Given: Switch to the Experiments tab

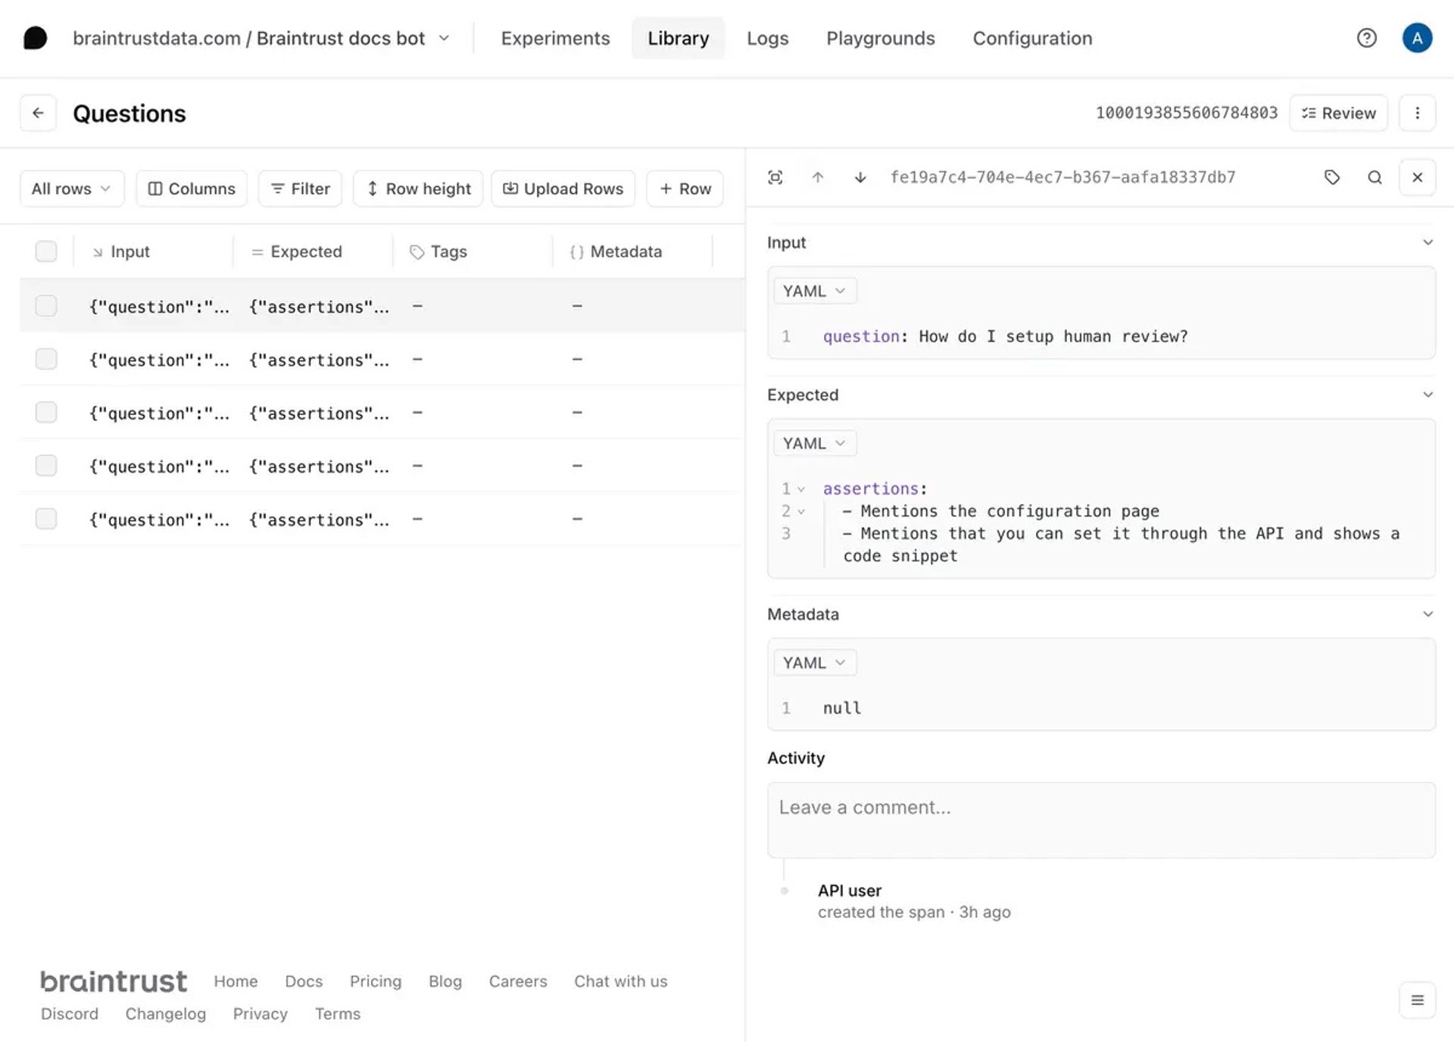Looking at the screenshot, I should pyautogui.click(x=556, y=37).
